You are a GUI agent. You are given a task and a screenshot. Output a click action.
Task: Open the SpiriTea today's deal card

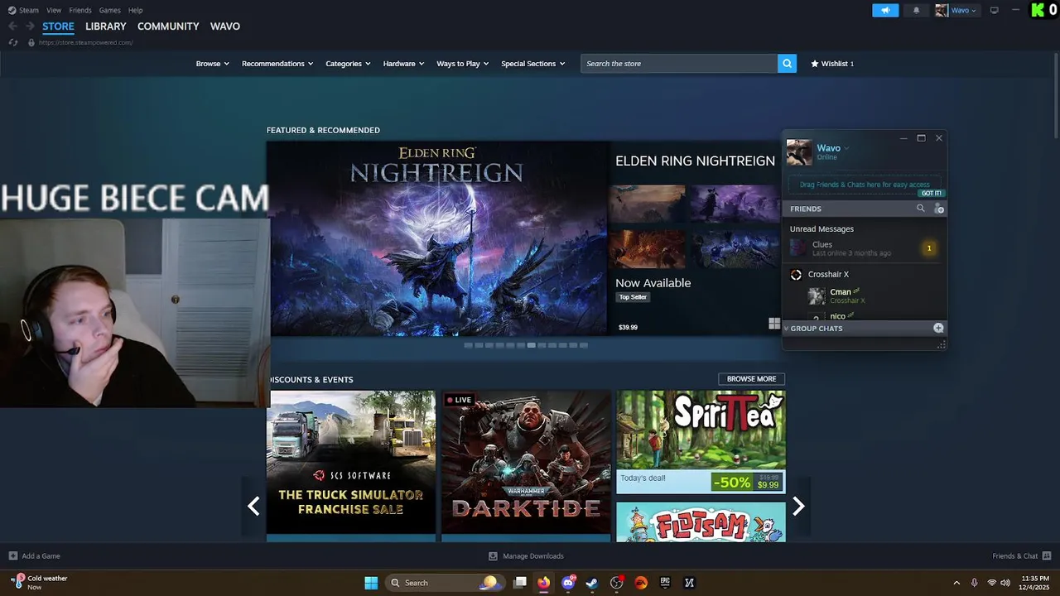click(701, 442)
